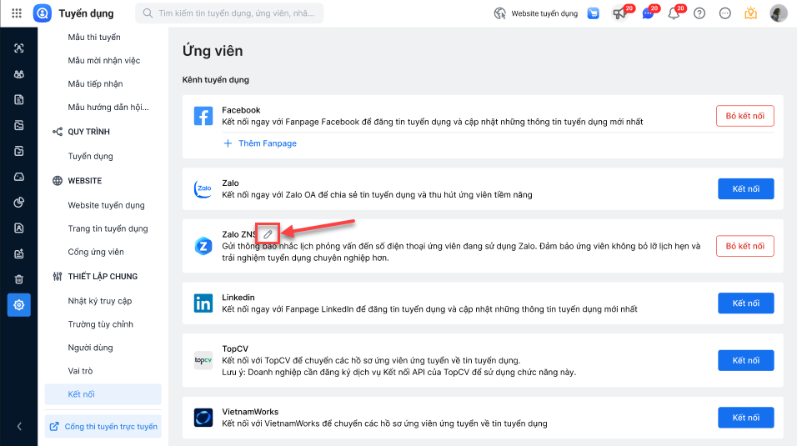Open the calendar check sidebar icon
This screenshot has height=446, width=797.
point(19,151)
